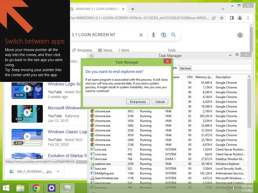The width and height of the screenshot is (258, 193).
Task: Open the Windows Start button
Action: pyautogui.click(x=6, y=188)
